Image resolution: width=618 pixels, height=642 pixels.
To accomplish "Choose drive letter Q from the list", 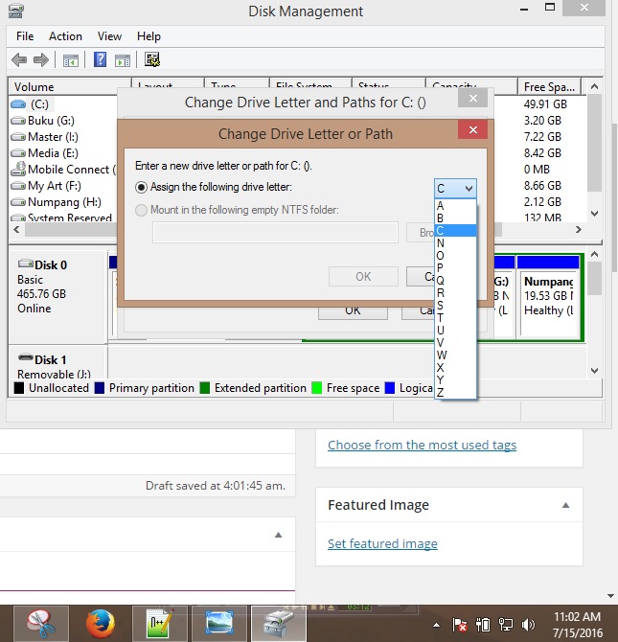I will click(455, 281).
